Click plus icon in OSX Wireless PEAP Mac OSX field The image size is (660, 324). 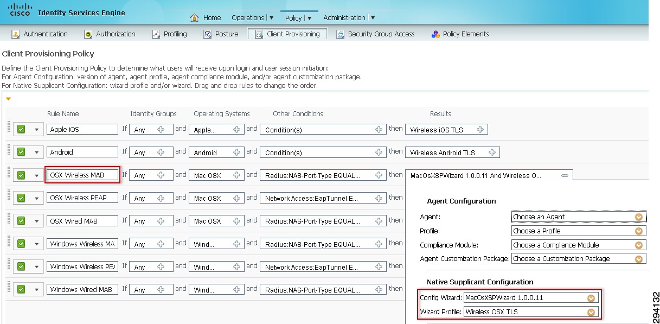(236, 198)
